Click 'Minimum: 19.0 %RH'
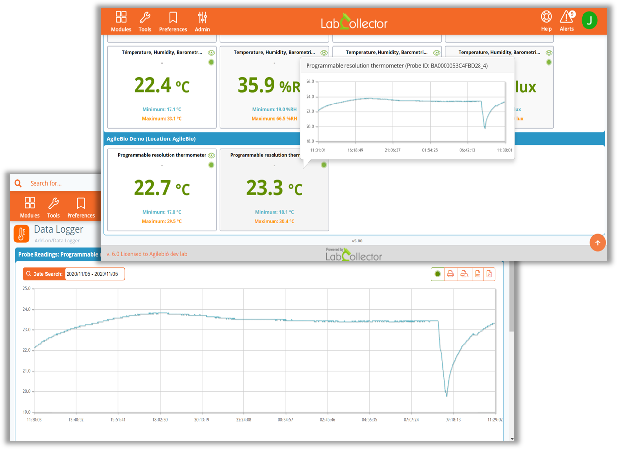Viewport: 617px width, 449px height. pyautogui.click(x=274, y=109)
